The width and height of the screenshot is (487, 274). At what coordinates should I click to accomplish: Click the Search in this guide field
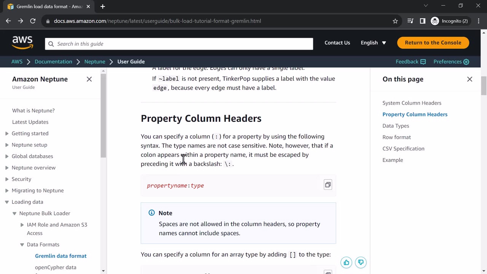(179, 44)
